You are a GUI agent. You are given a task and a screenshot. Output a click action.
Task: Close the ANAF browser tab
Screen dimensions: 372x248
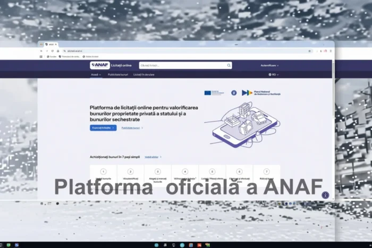(x=56, y=44)
